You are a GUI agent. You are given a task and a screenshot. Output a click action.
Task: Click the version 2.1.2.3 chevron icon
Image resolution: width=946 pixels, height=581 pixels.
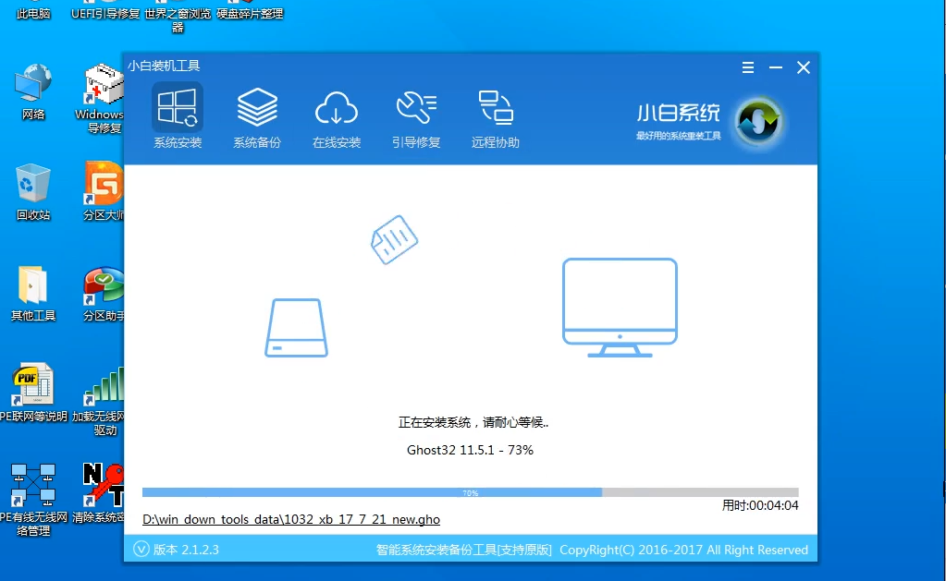click(x=141, y=549)
